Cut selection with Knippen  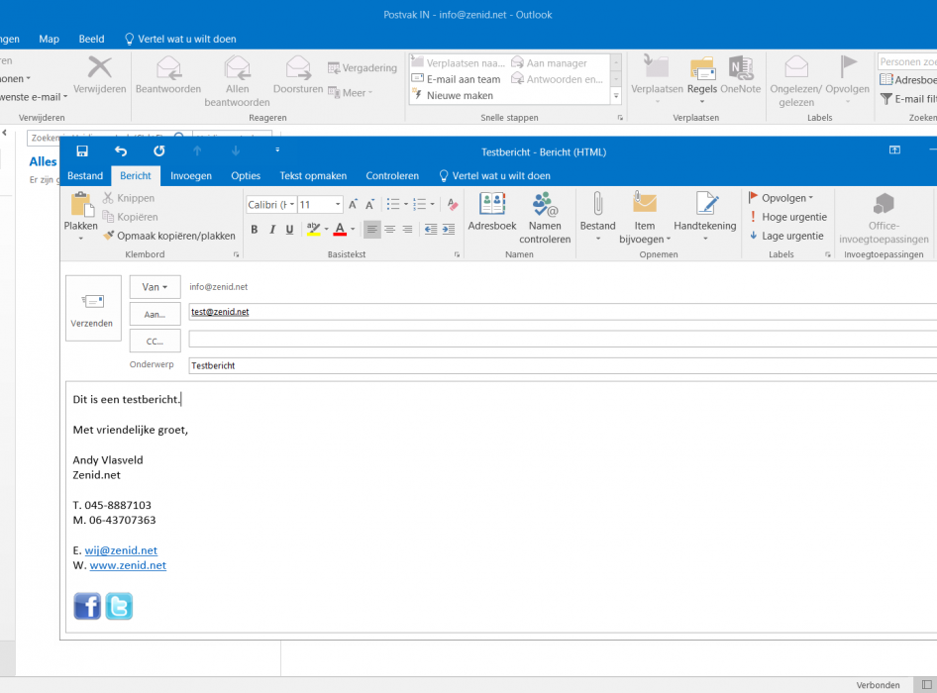click(x=129, y=198)
